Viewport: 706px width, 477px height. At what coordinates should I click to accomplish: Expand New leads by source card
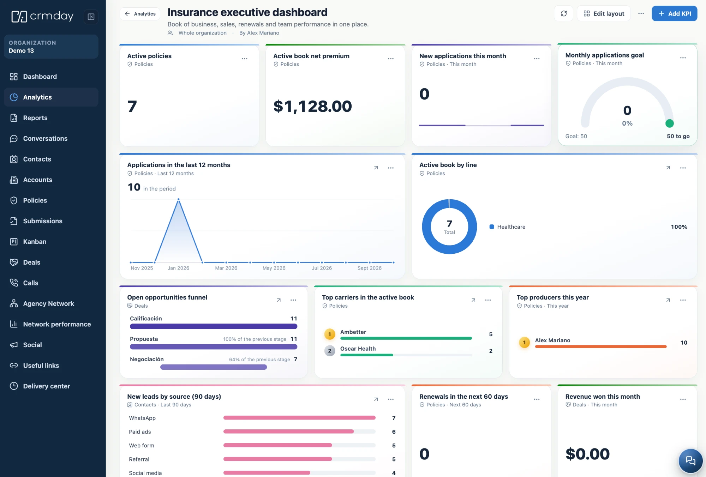pyautogui.click(x=376, y=399)
